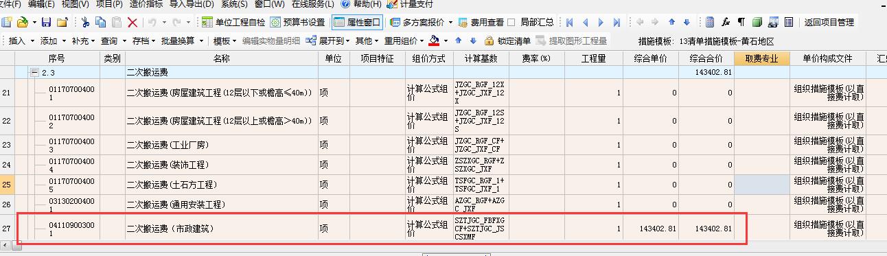Collapse the 2.3 二次搬运费 group

(34, 72)
